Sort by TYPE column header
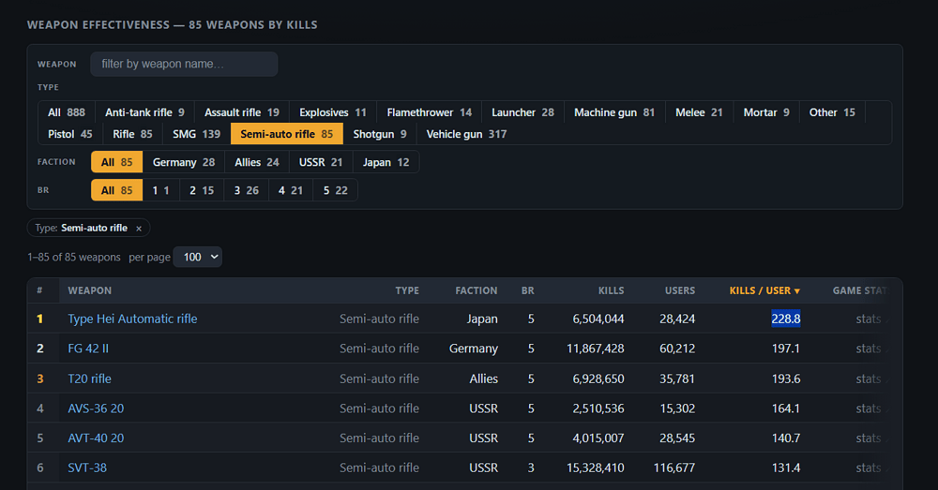This screenshot has width=938, height=490. pos(407,290)
